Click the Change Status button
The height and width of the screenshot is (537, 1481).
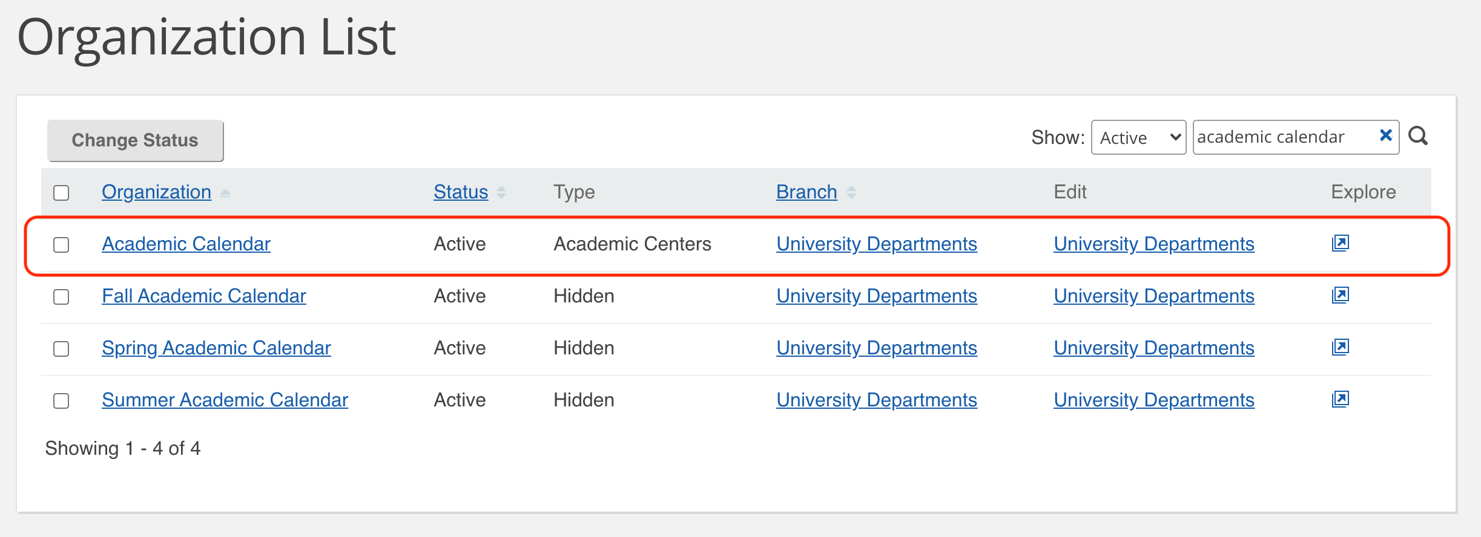tap(136, 140)
